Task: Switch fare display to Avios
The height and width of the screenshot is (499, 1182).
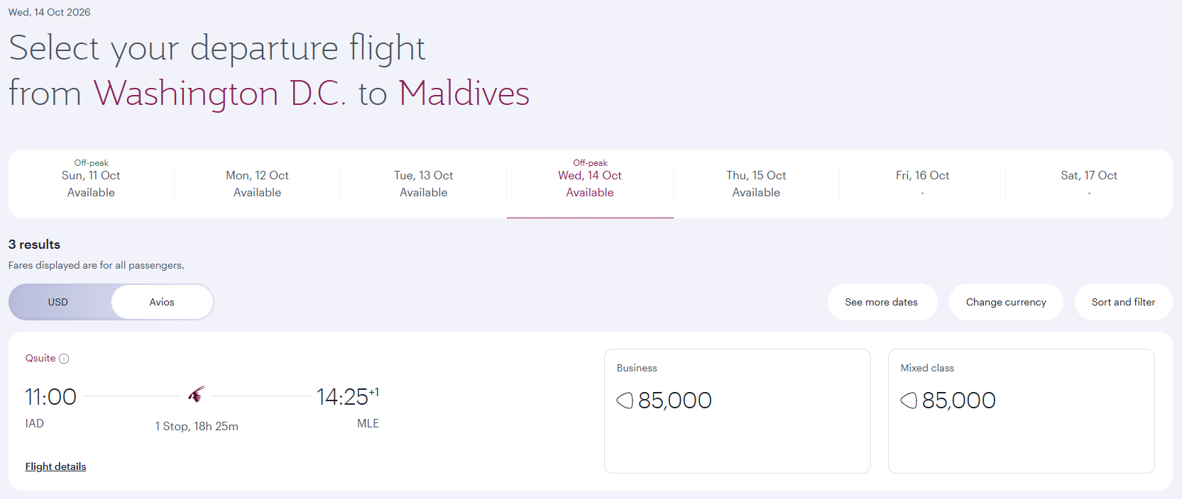Action: tap(162, 302)
